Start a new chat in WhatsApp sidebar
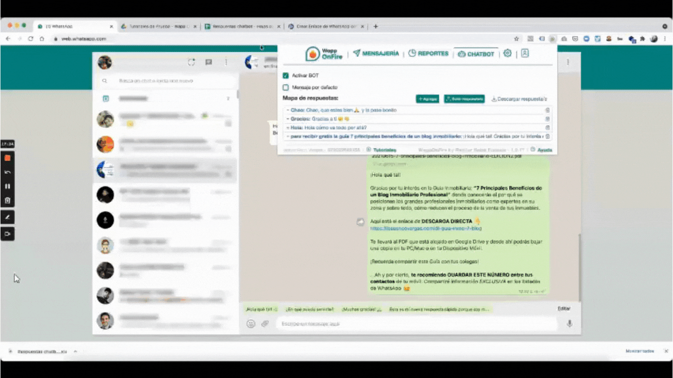Image resolution: width=673 pixels, height=378 pixels. (209, 62)
